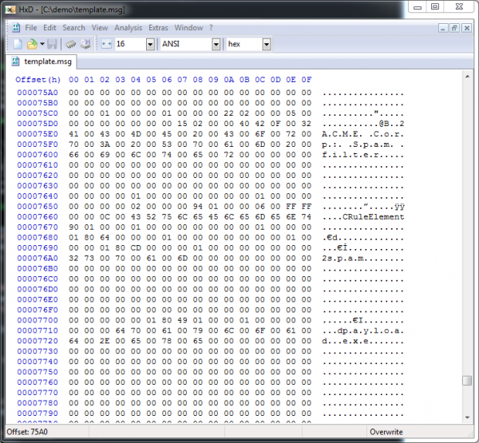Image resolution: width=479 pixels, height=443 pixels.
Task: Open disk with the drive icon
Action: click(85, 45)
